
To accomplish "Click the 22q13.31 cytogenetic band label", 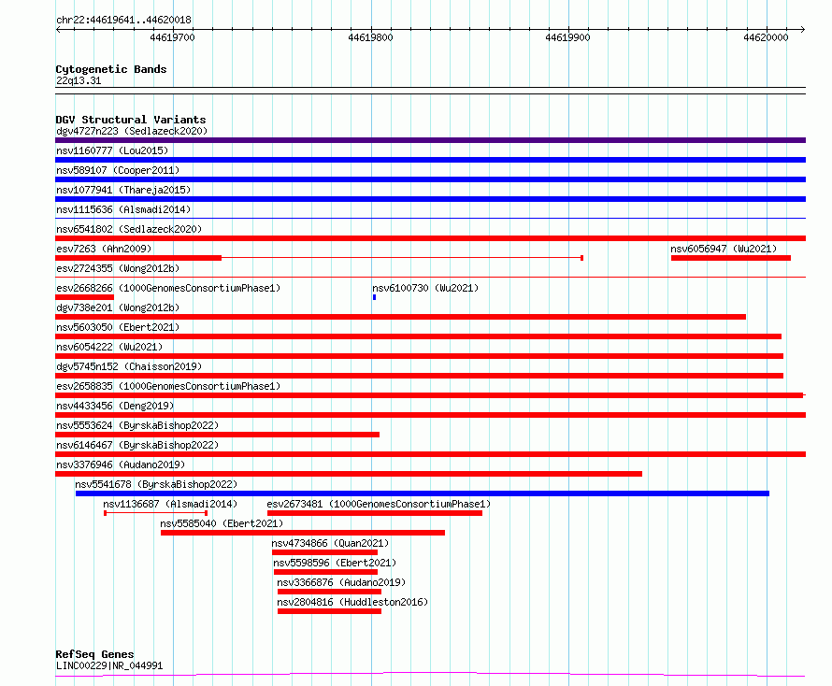I will pyautogui.click(x=79, y=80).
